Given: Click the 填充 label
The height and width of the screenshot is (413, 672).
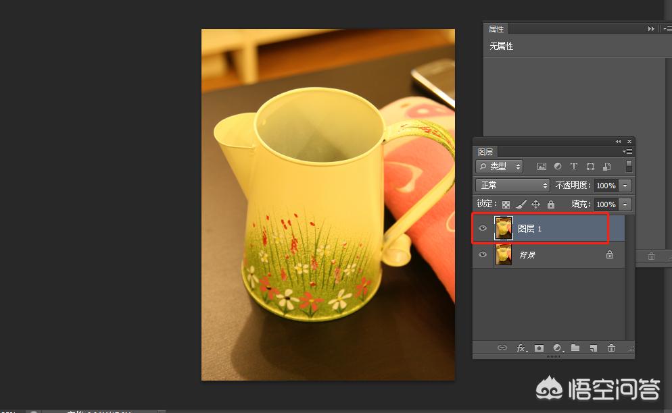Looking at the screenshot, I should point(581,204).
